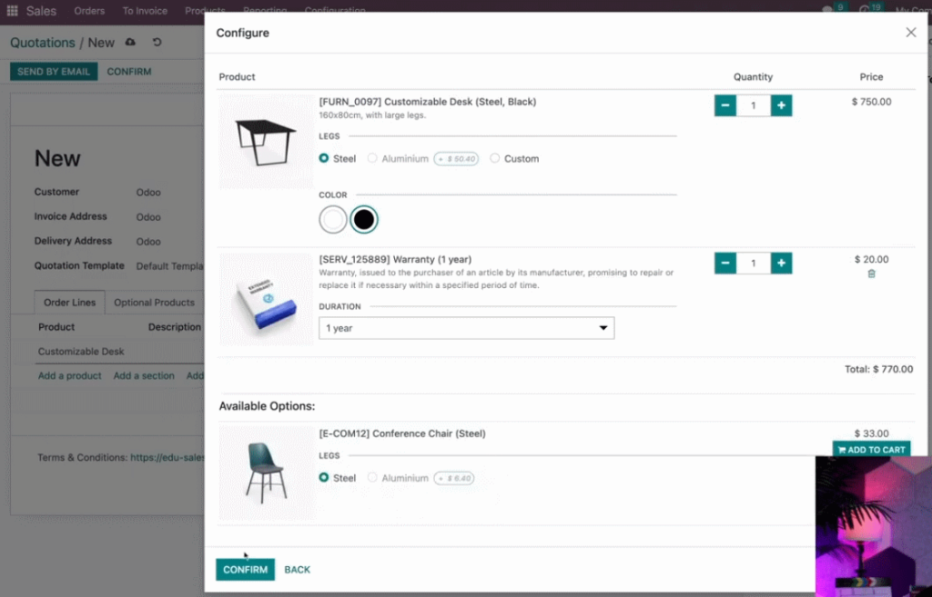This screenshot has width=932, height=597.
Task: Select Steel legs for Conference Chair
Action: (x=324, y=478)
